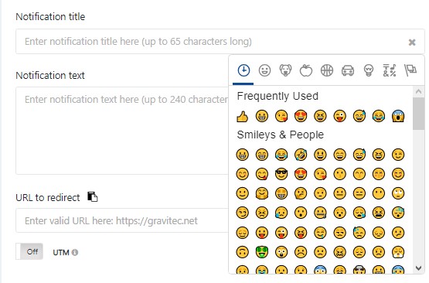Image resolution: width=429 pixels, height=283 pixels.
Task: Insert the green money-mouth face emoji
Action: click(261, 252)
